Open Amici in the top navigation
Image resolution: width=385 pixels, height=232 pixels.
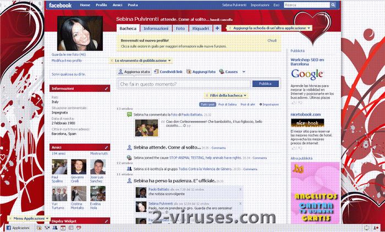[117, 5]
